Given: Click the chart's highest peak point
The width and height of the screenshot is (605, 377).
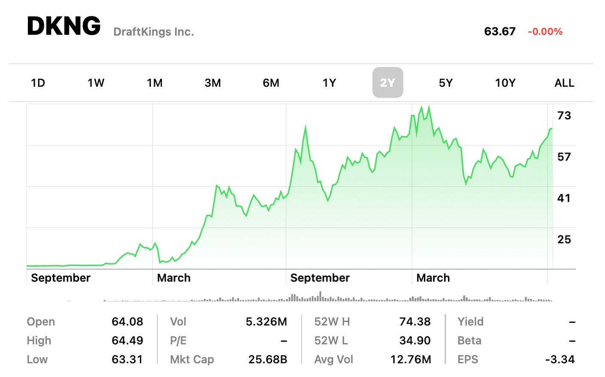Looking at the screenshot, I should click(x=429, y=106).
